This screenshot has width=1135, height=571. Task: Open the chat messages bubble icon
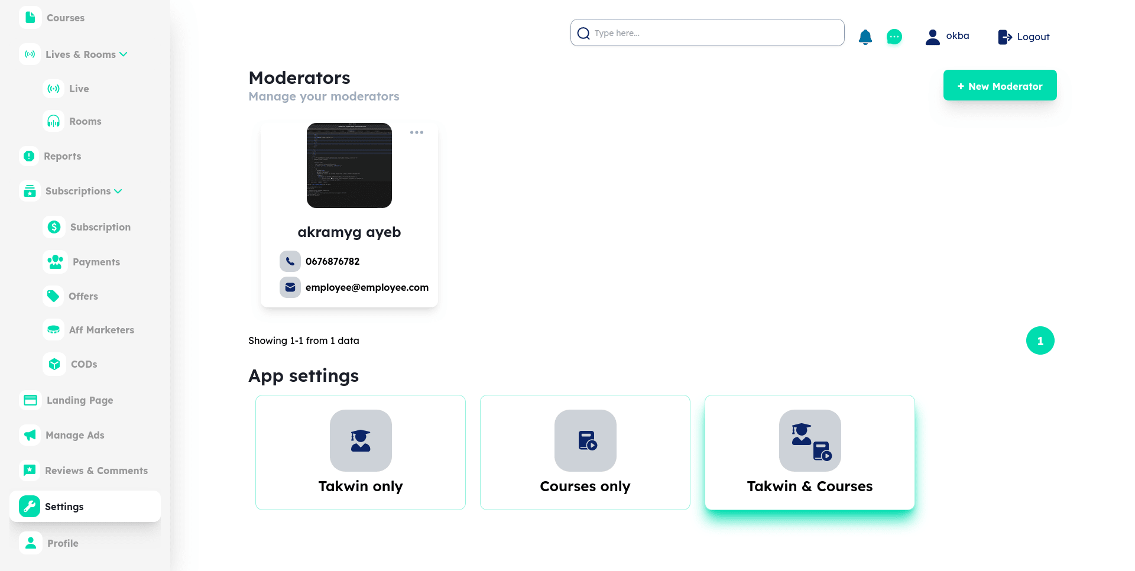tap(894, 37)
